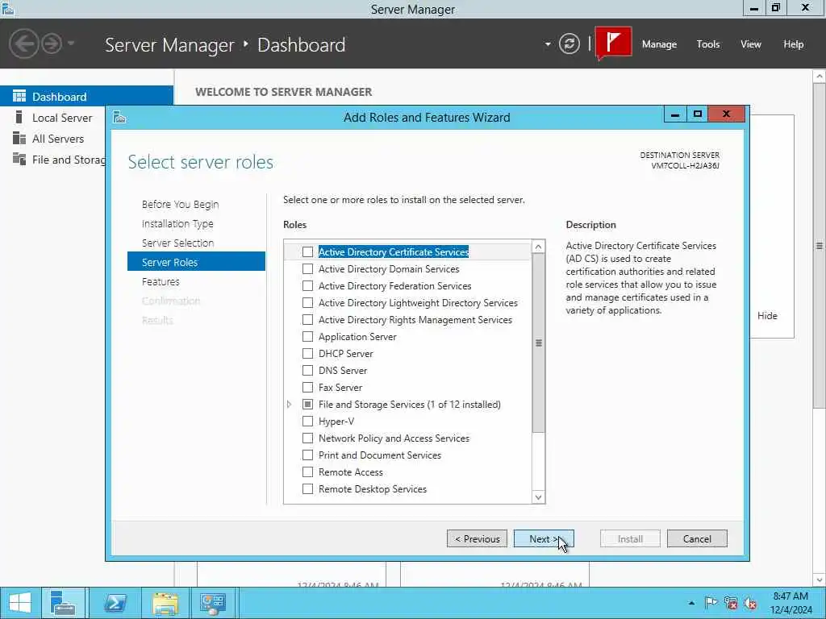Cancel the Add Roles wizard
The width and height of the screenshot is (826, 619).
point(697,538)
